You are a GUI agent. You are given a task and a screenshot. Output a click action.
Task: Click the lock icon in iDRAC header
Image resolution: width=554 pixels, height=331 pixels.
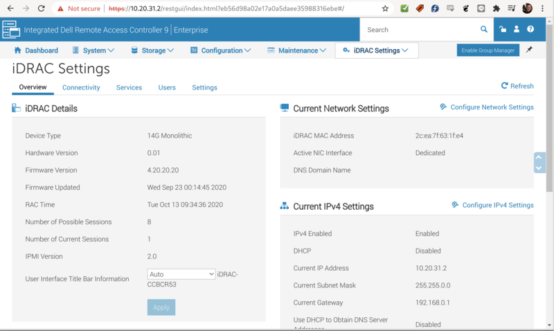503,29
